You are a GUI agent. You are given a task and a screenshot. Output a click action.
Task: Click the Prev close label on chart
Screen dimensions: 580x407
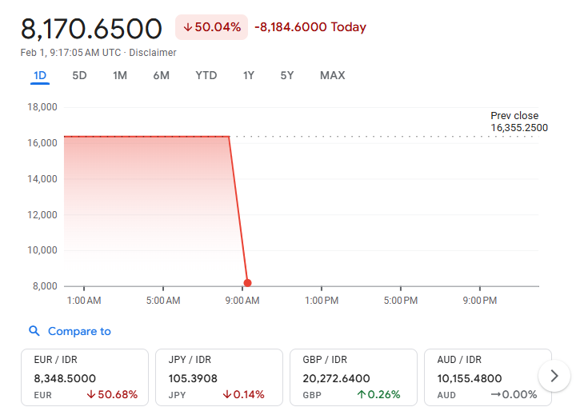click(514, 116)
